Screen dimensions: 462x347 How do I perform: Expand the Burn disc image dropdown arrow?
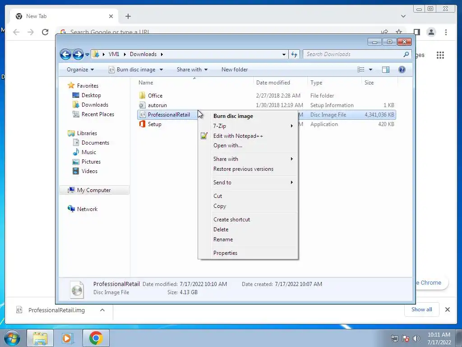point(161,70)
